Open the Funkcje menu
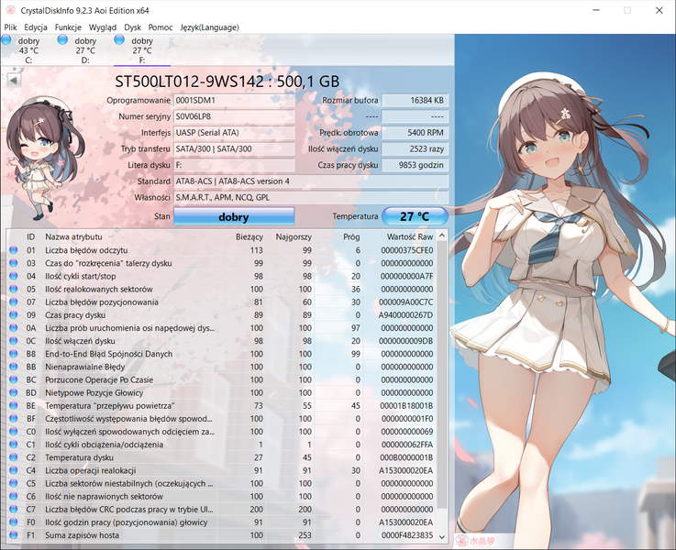Screen dimensions: 676x550 click(x=68, y=27)
